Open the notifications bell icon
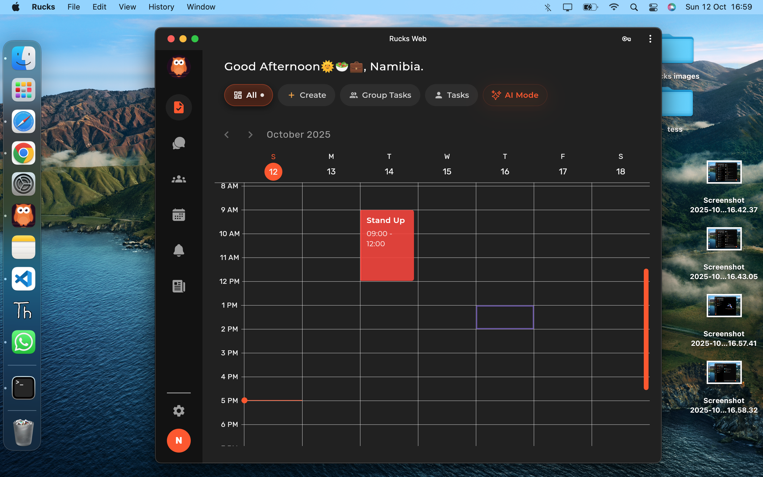Screen dimensions: 763x477 click(x=179, y=250)
